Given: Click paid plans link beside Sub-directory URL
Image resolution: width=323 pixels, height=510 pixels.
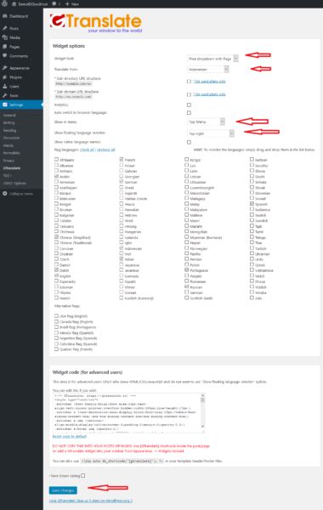Looking at the screenshot, I should point(209,82).
